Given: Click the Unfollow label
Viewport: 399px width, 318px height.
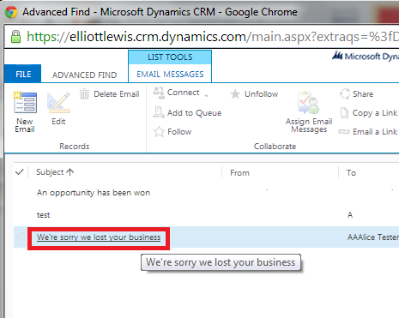Looking at the screenshot, I should click(261, 94).
